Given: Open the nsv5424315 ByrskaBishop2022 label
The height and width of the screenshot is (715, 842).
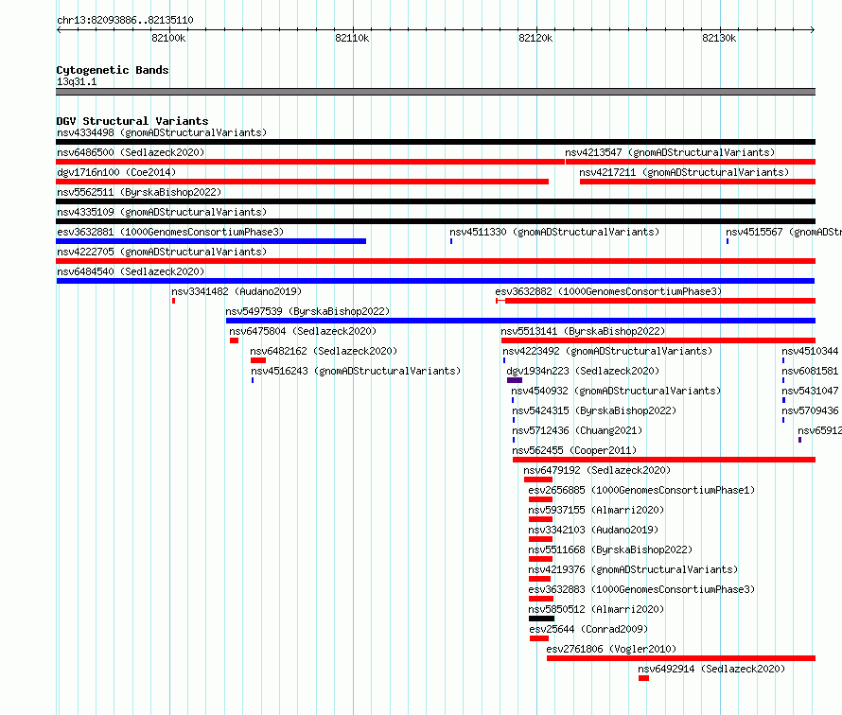Looking at the screenshot, I should tap(594, 410).
